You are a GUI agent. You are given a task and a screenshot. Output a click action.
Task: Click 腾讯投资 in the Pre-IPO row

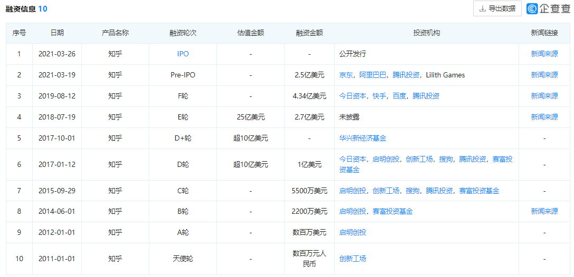(x=406, y=75)
